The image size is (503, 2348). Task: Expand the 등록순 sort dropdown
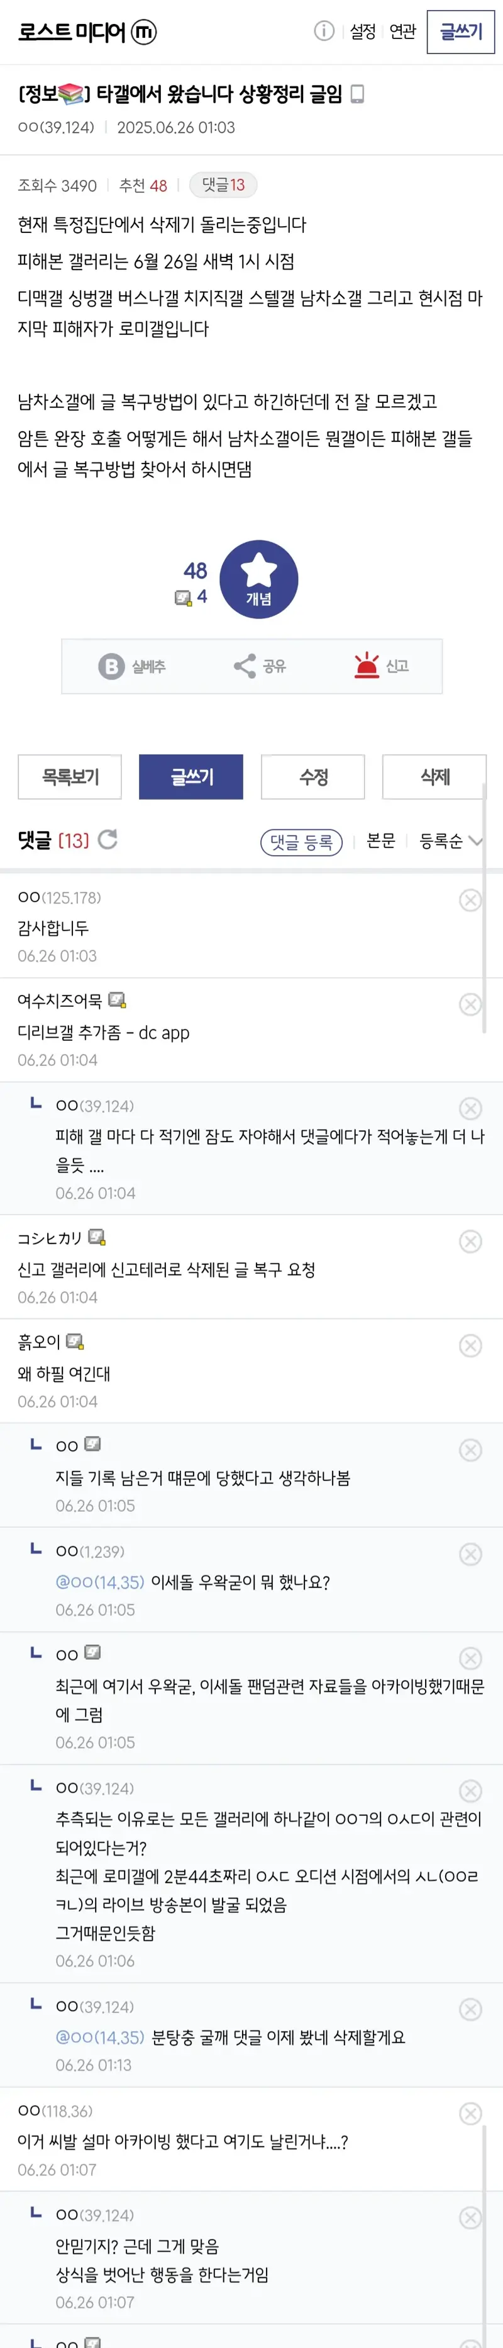point(450,841)
